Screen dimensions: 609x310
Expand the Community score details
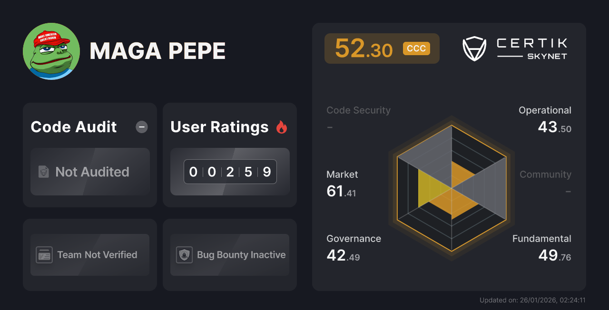(x=545, y=174)
